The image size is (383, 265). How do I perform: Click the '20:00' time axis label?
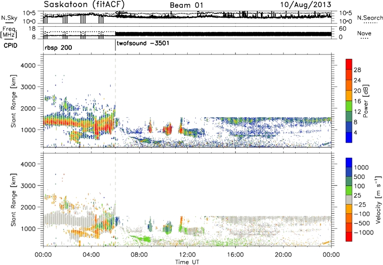(x=283, y=255)
